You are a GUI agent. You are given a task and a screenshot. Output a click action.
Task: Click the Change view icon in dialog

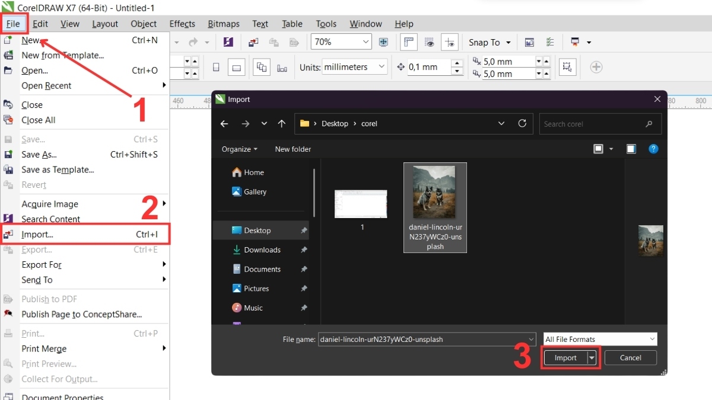tap(599, 149)
